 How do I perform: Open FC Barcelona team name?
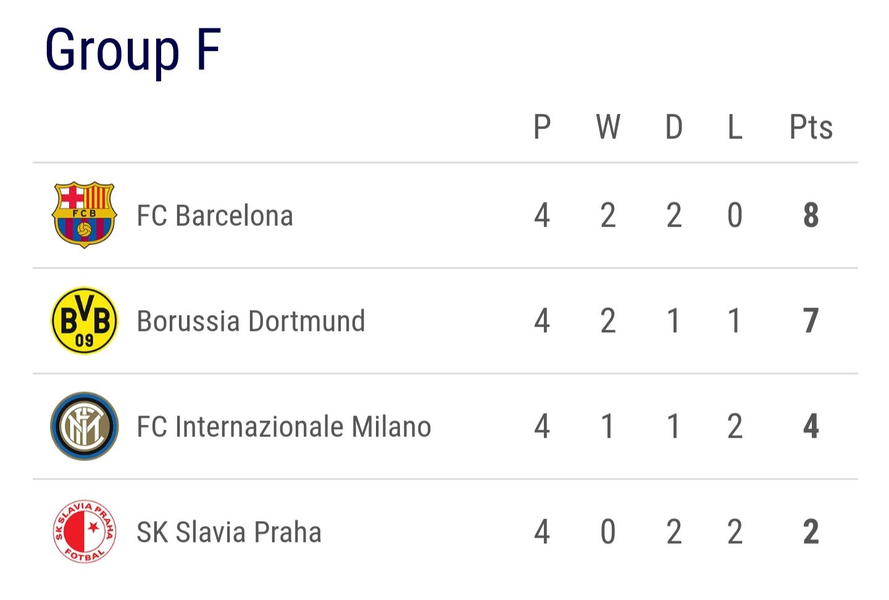[x=215, y=215]
